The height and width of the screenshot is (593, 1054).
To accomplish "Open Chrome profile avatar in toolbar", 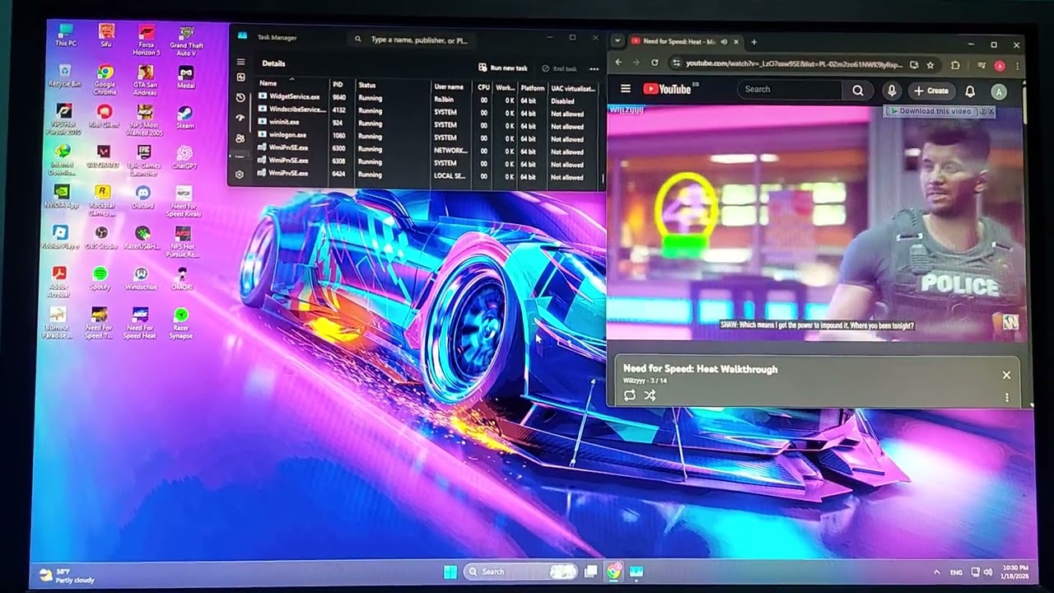I will (x=1000, y=66).
